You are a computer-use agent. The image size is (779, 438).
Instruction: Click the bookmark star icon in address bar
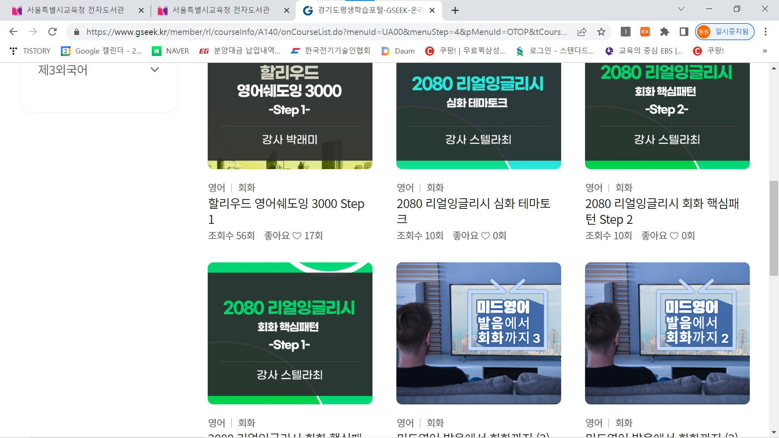click(x=601, y=32)
